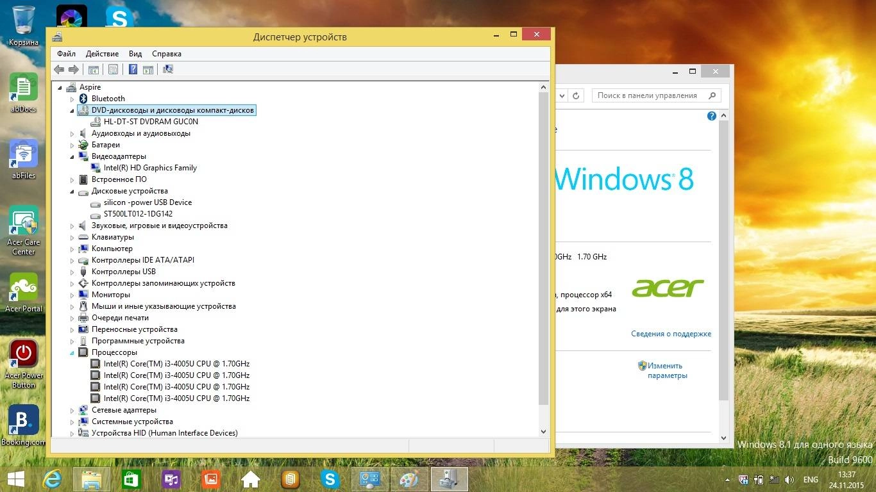Image resolution: width=876 pixels, height=492 pixels.
Task: Open the abDocs desktop shortcut
Action: click(24, 92)
